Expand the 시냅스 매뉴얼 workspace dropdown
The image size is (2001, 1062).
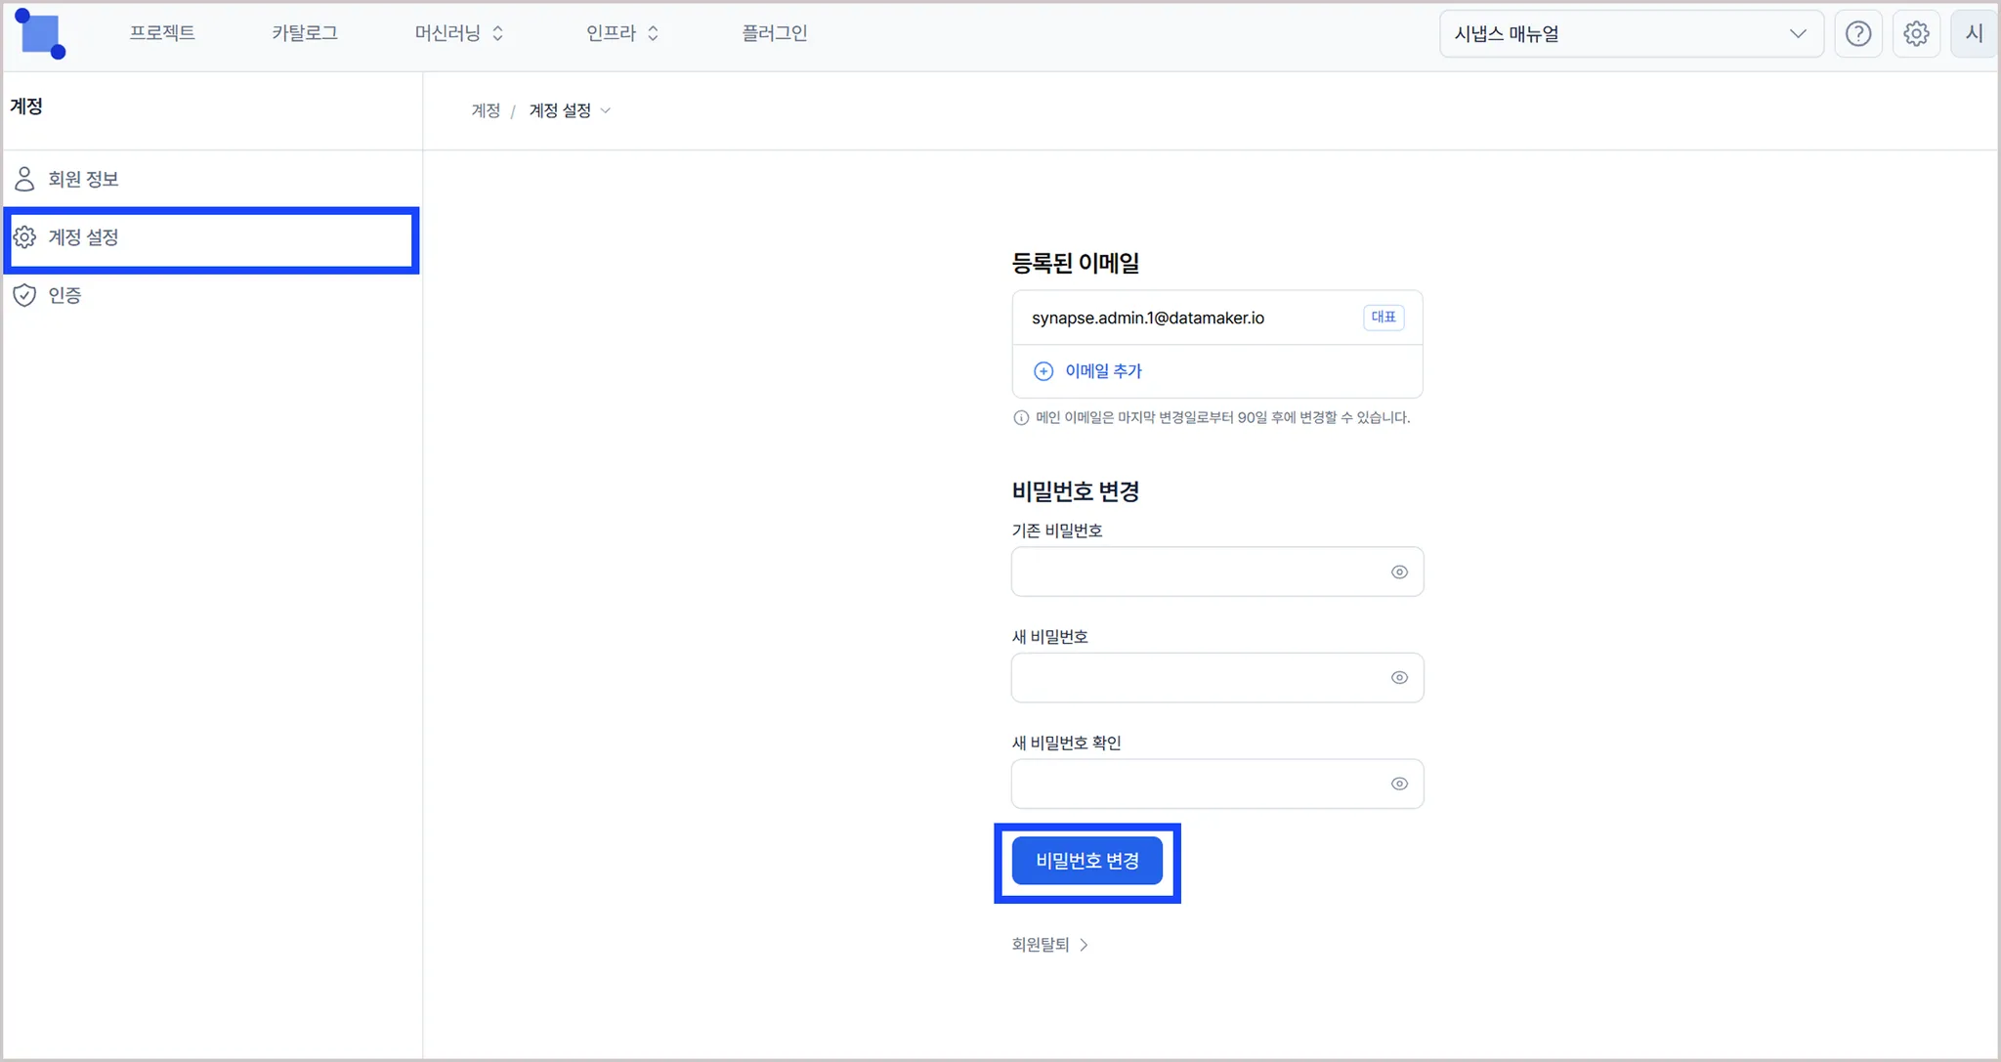point(1630,34)
